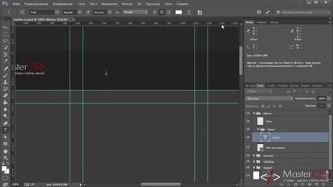Switch to the Каналы tab
This screenshot has width=333, height=187.
(x=283, y=86)
